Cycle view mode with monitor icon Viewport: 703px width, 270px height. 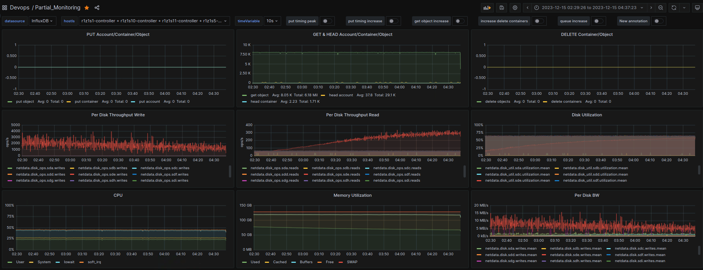[x=697, y=8]
